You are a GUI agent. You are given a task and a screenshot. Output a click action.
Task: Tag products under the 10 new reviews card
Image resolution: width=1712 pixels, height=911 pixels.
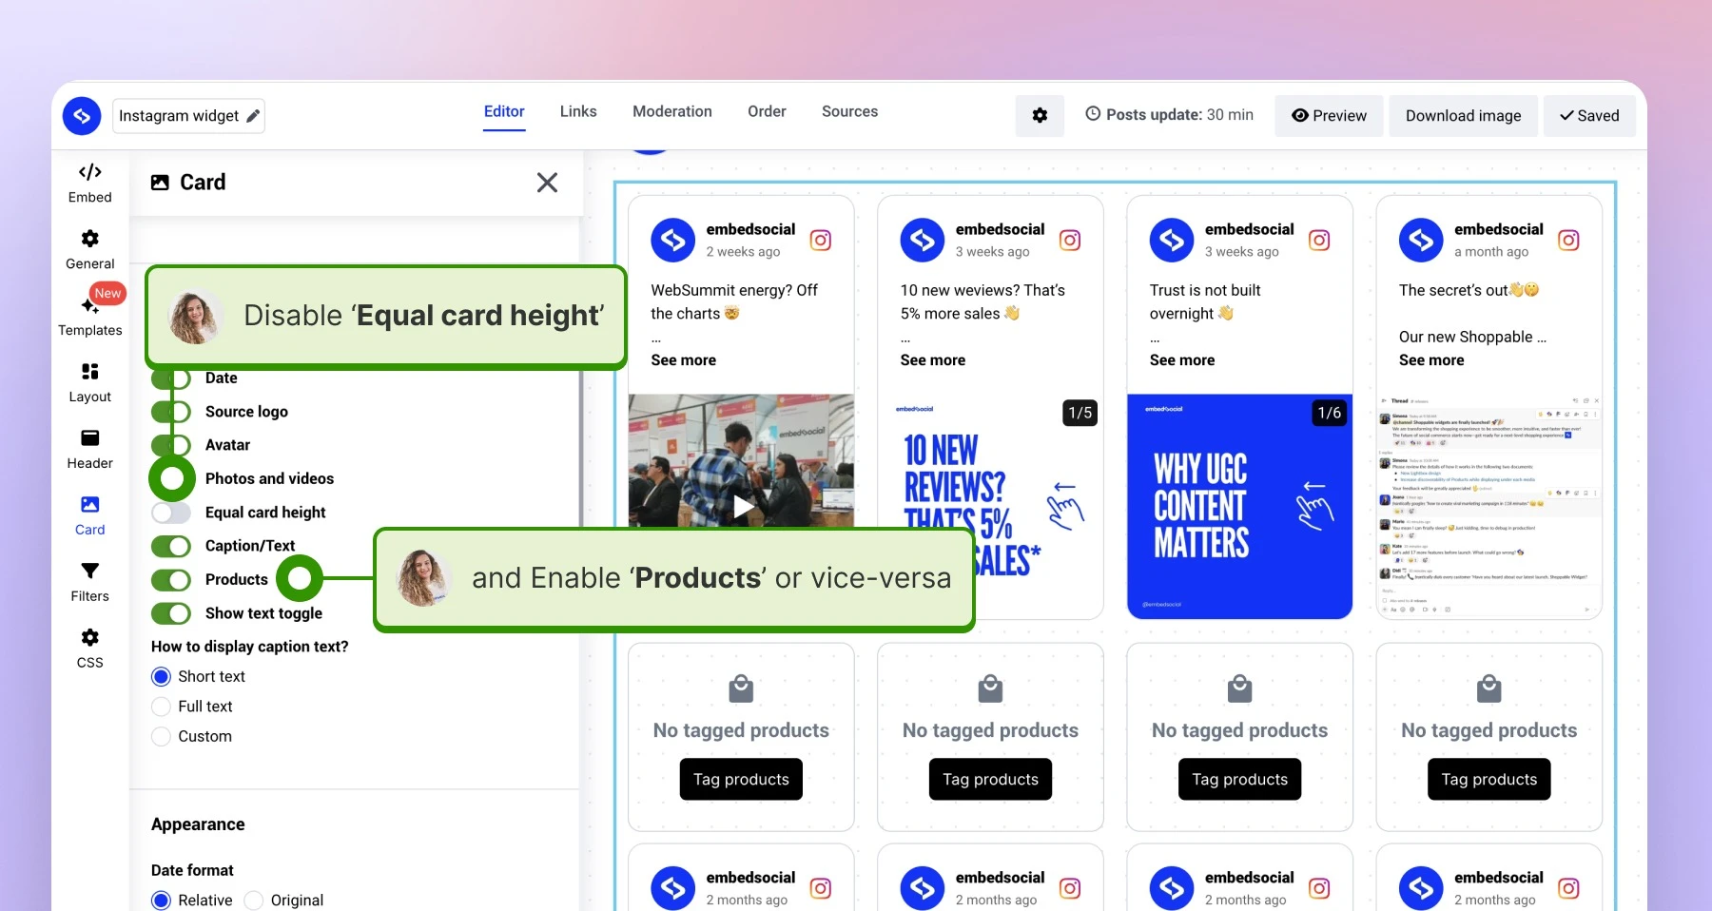click(x=990, y=780)
